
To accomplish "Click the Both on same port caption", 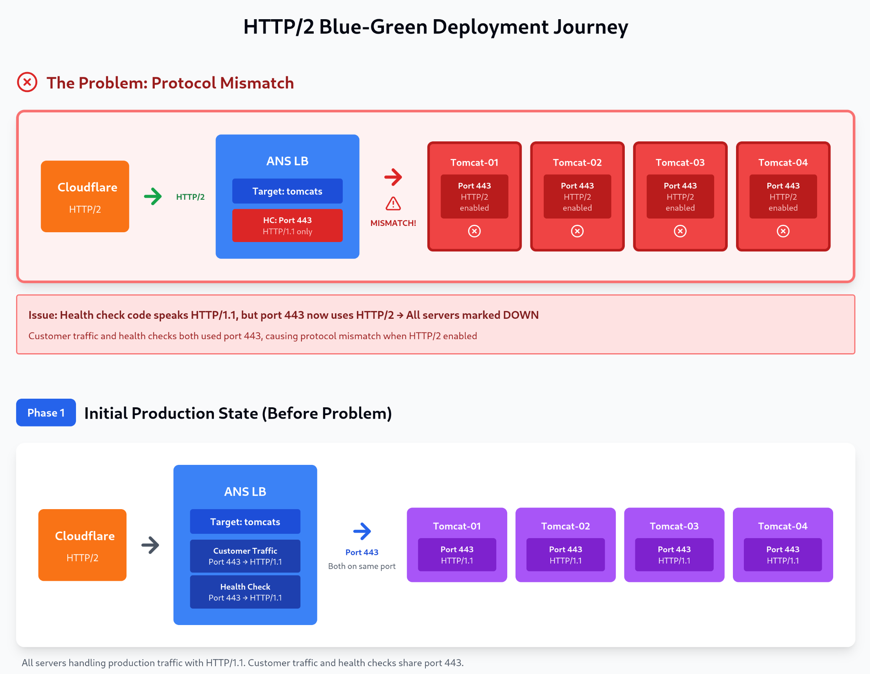I will 362,566.
